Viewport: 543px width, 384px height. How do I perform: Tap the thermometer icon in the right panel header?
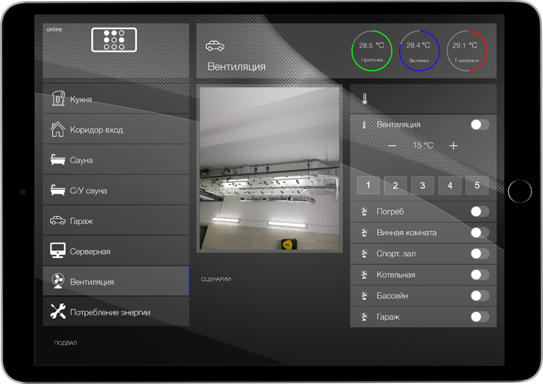[364, 99]
